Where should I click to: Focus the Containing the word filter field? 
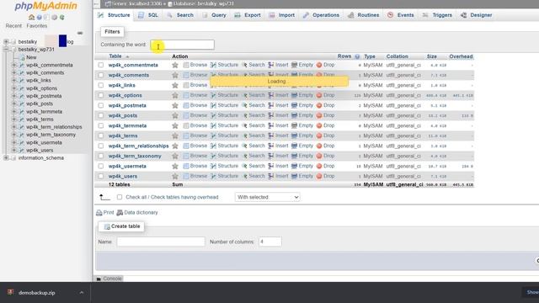[183, 45]
